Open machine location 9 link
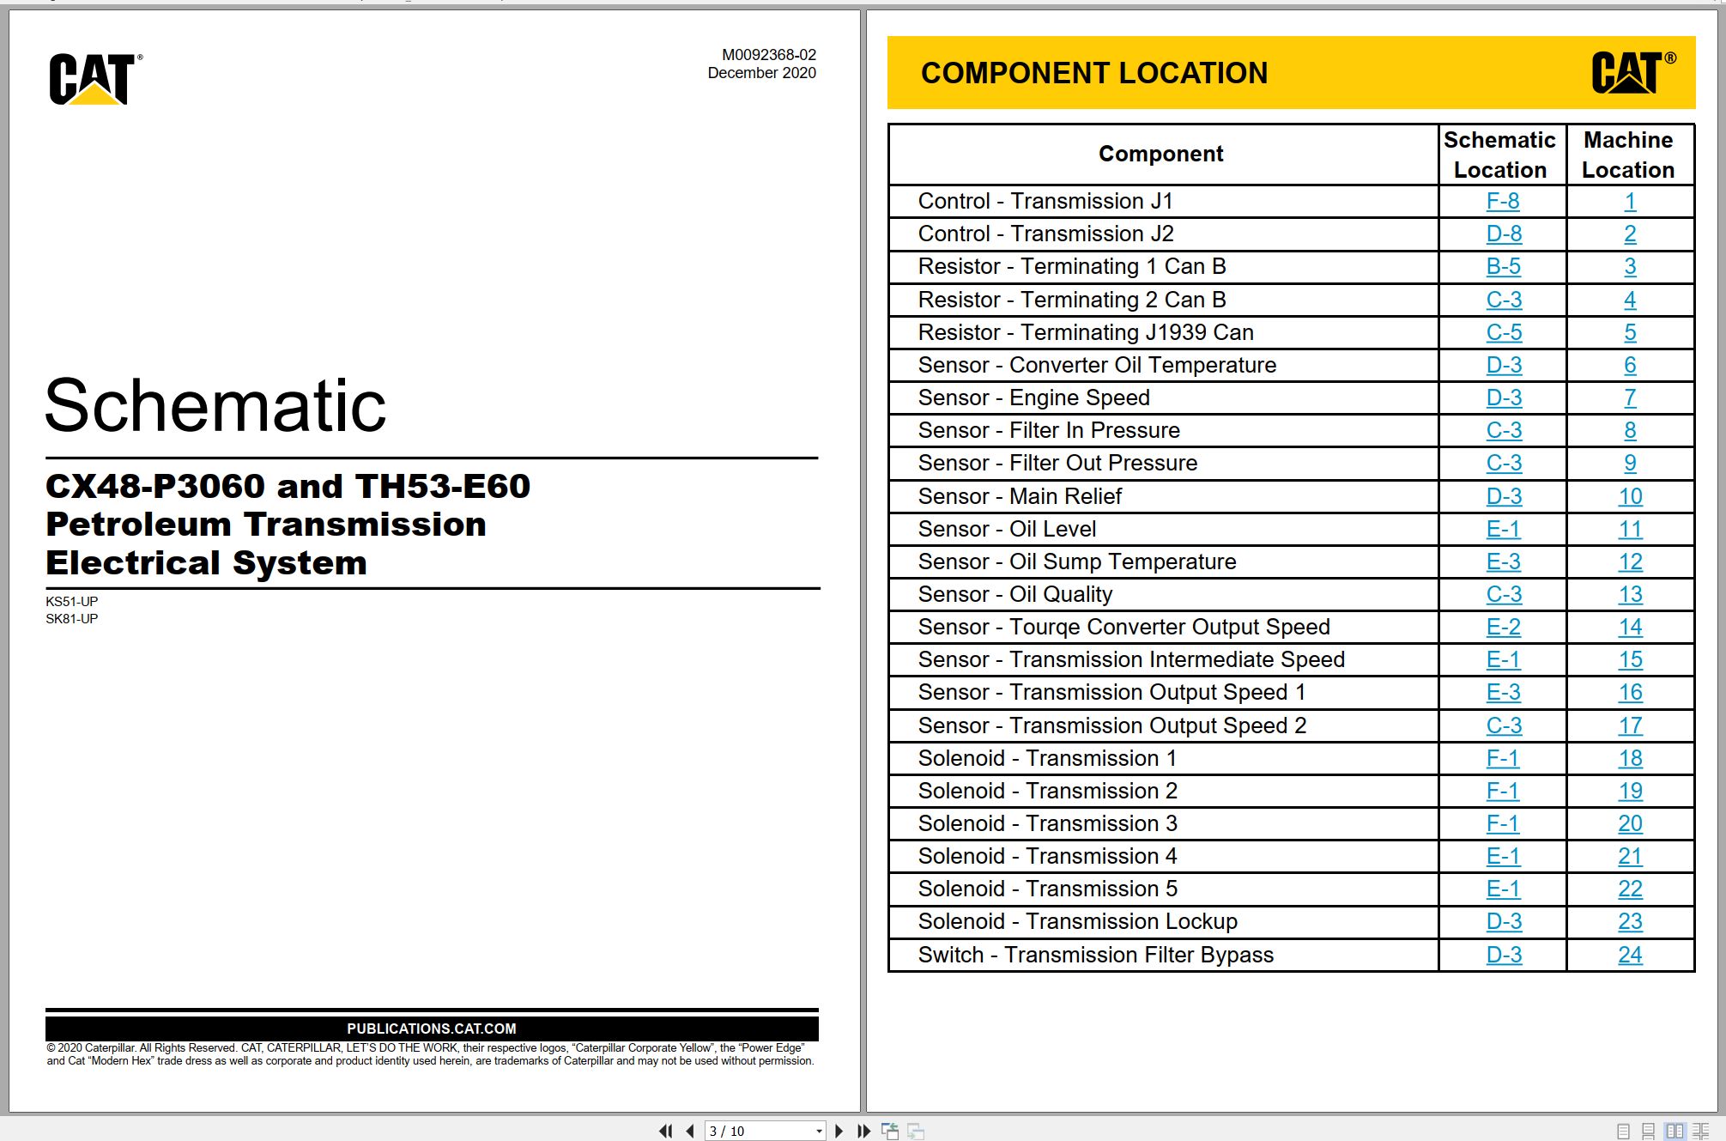Image resolution: width=1726 pixels, height=1141 pixels. (x=1630, y=463)
